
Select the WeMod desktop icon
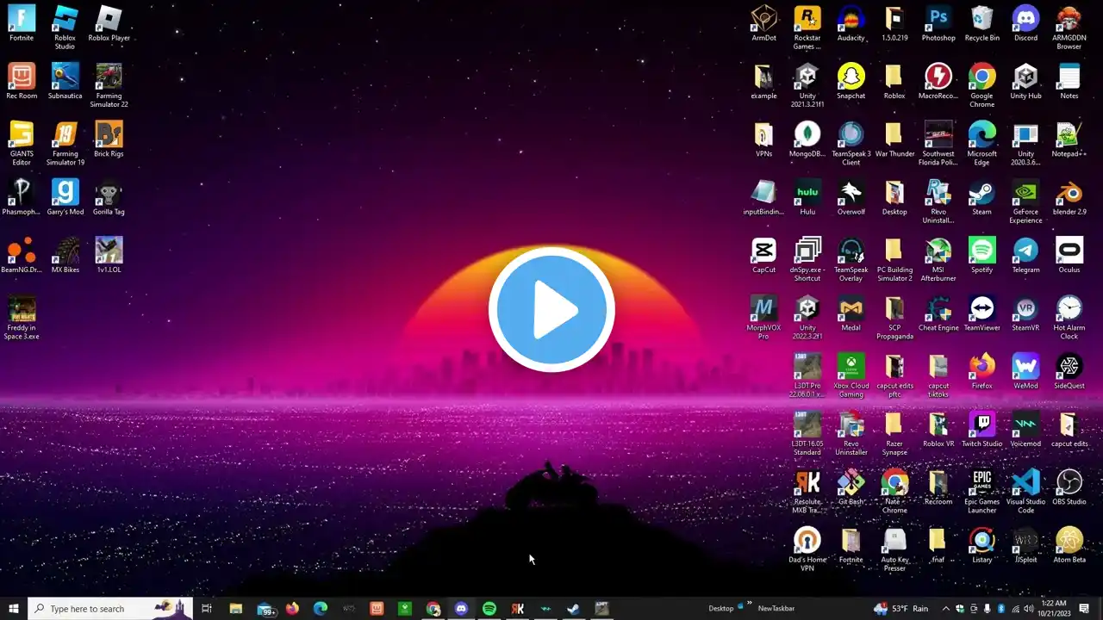[x=1025, y=370]
